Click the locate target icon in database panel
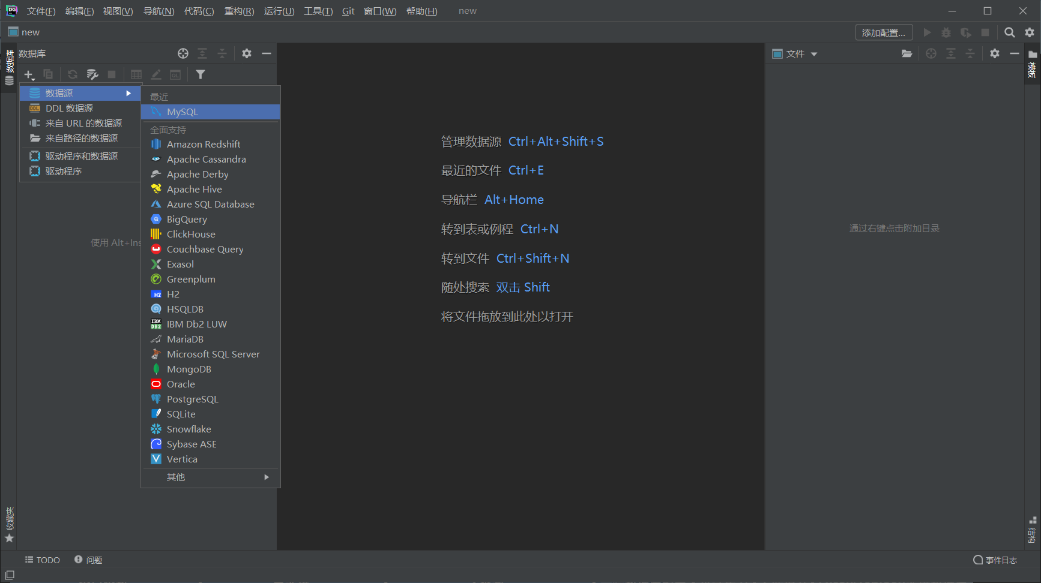Viewport: 1041px width, 583px height. pyautogui.click(x=183, y=53)
